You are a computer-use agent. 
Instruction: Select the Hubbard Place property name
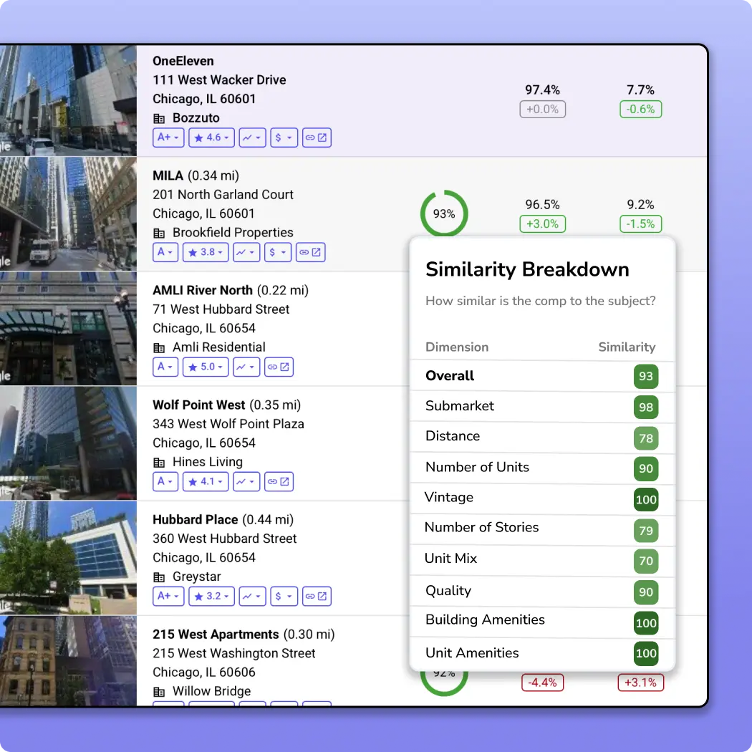[x=196, y=519]
